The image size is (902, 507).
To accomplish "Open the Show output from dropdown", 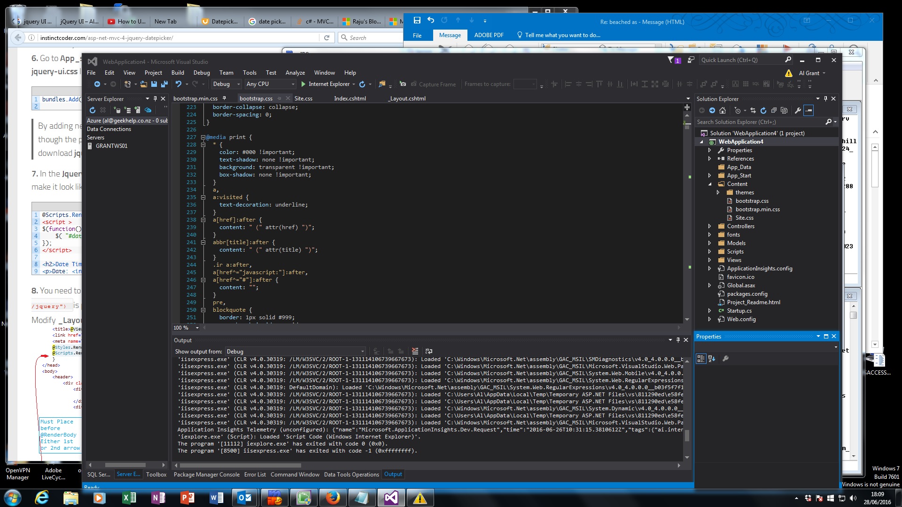I will (x=295, y=351).
